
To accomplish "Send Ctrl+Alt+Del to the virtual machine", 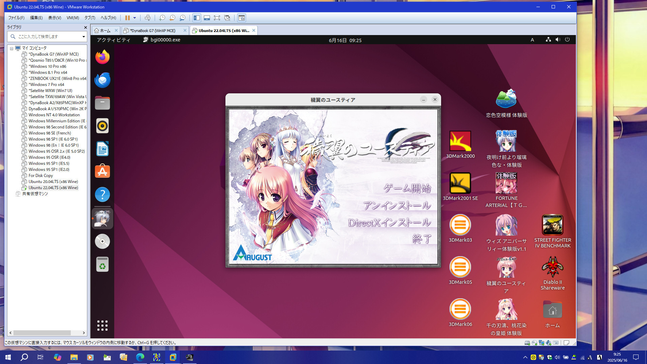I will [148, 18].
